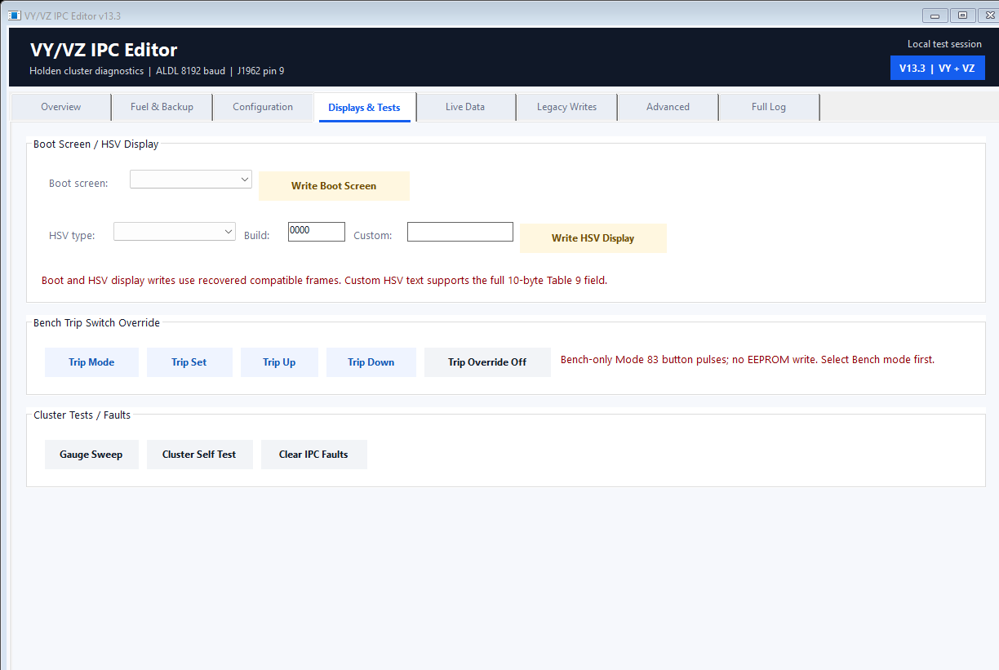Open the Fuel & Backup tab
999x670 pixels.
click(162, 107)
